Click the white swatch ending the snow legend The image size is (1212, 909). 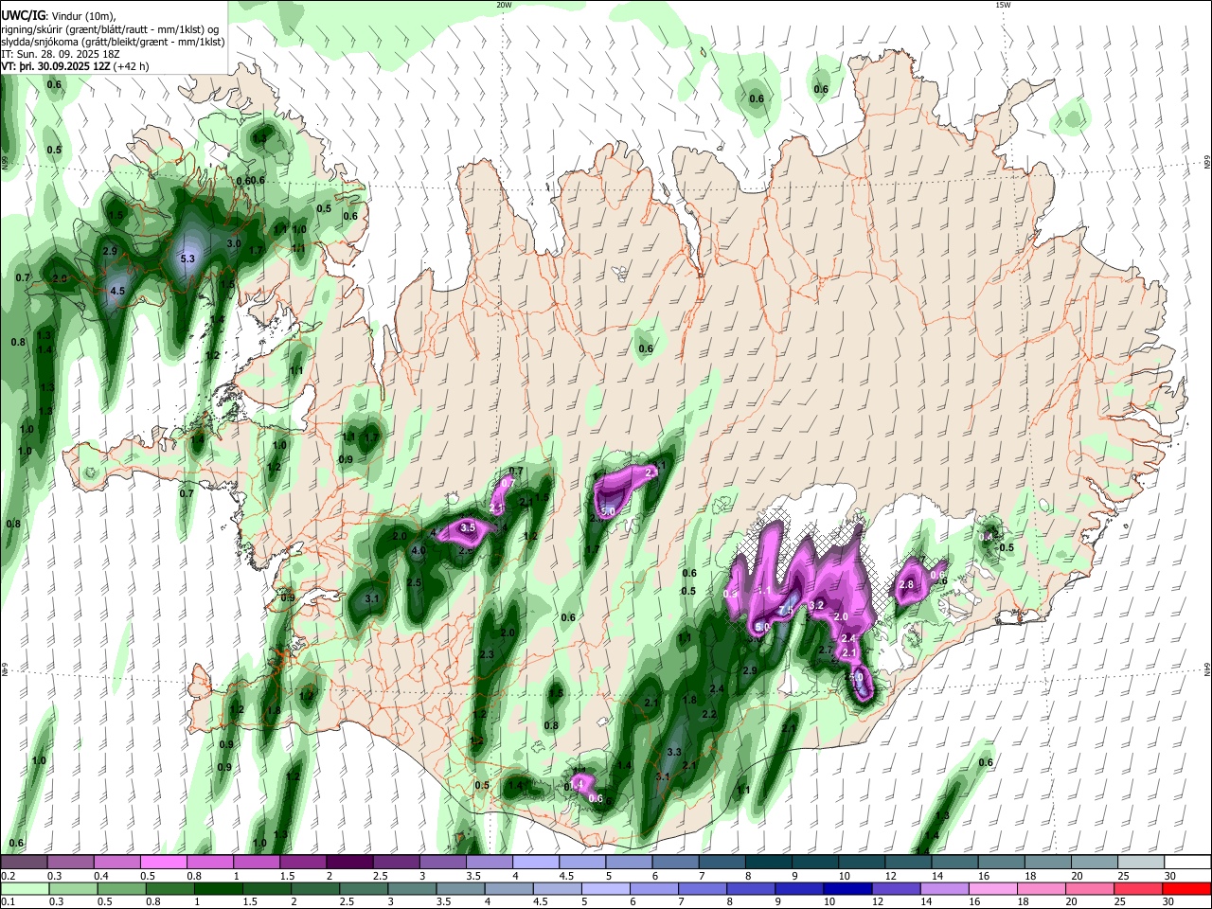1186,862
